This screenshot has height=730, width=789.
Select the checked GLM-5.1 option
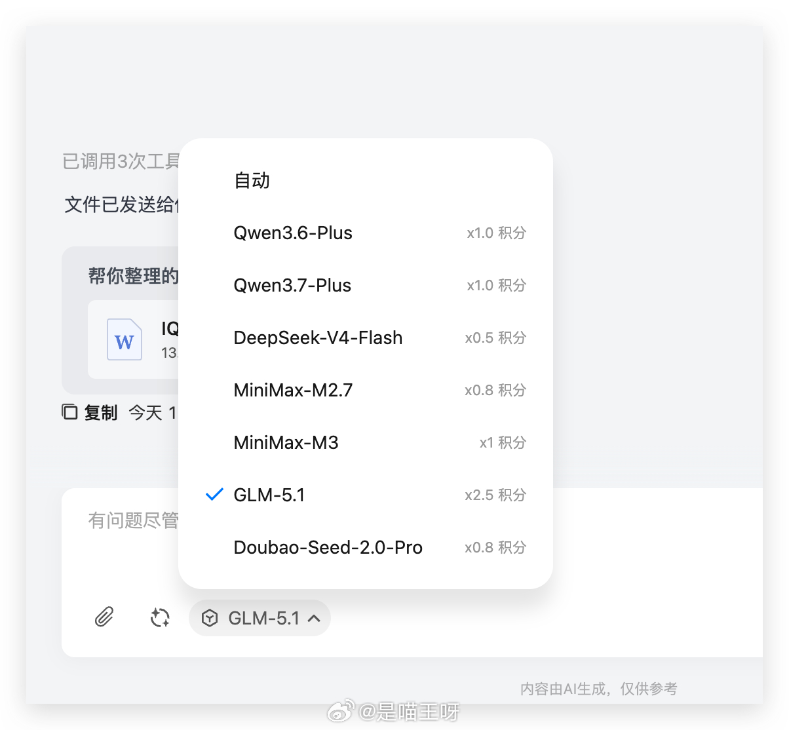(366, 495)
